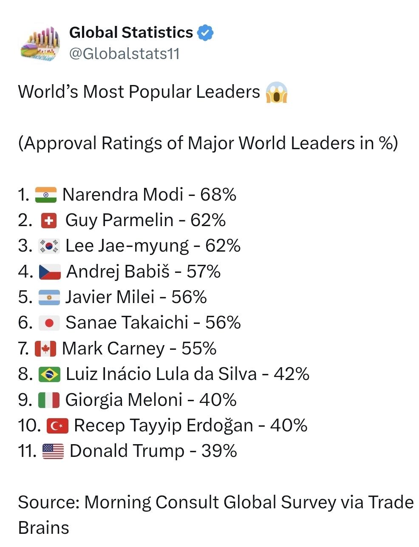
Task: Click the Turkey flag icon
Action: pyautogui.click(x=57, y=426)
